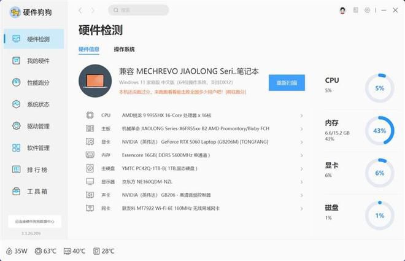
Task: Click the 排行榜 ranking icon
Action: [x=17, y=169]
